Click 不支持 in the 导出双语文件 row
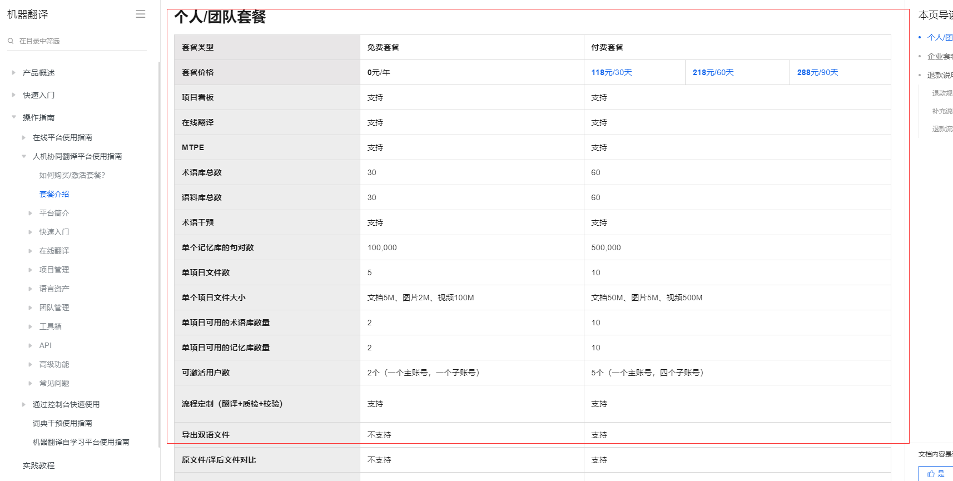 tap(379, 435)
